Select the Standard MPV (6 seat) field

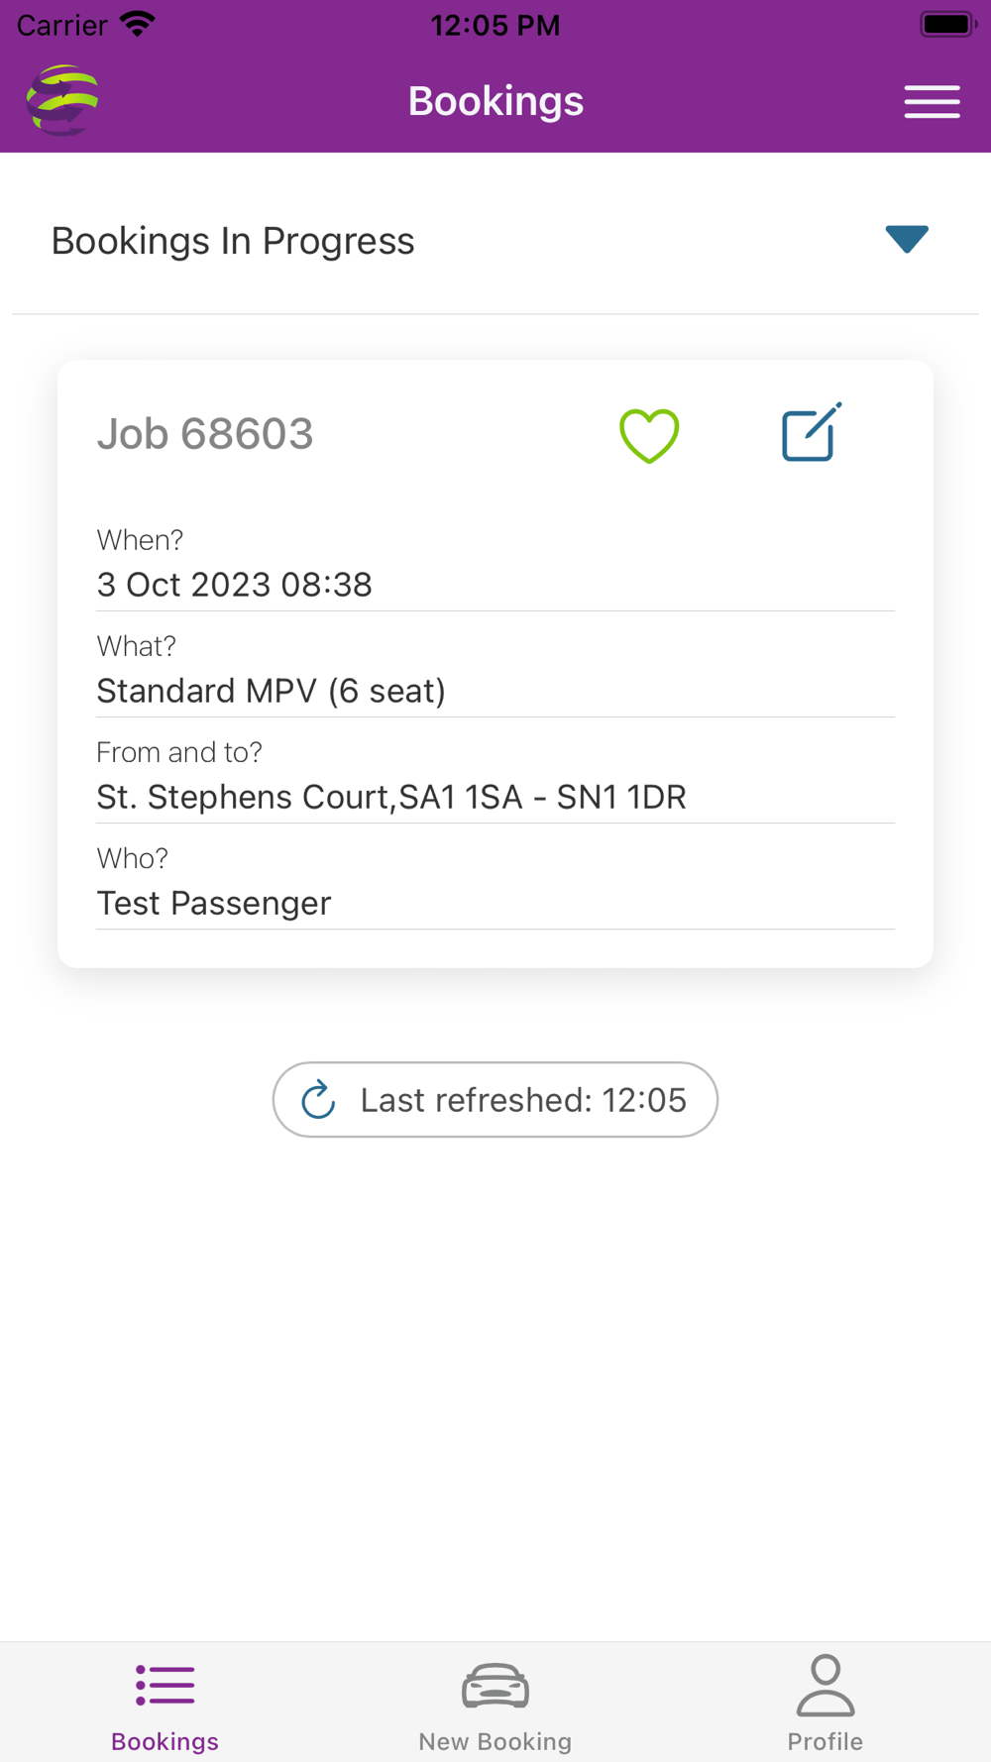[271, 691]
